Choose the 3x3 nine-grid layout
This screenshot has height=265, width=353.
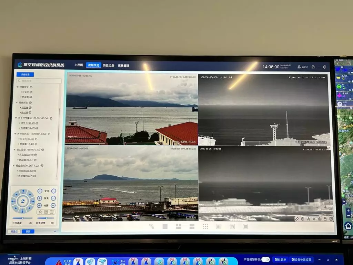click(205, 226)
